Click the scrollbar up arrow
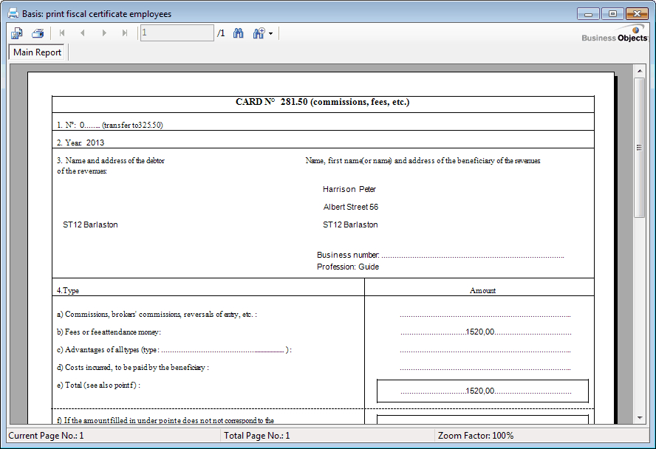 click(x=641, y=71)
